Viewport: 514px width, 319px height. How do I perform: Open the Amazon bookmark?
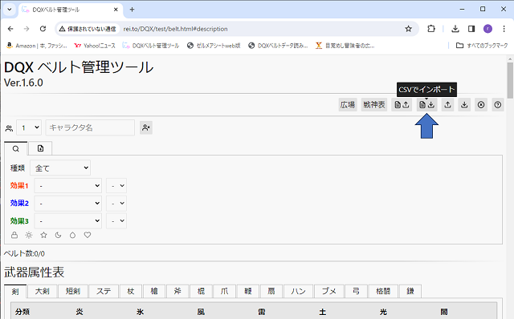[x=36, y=46]
